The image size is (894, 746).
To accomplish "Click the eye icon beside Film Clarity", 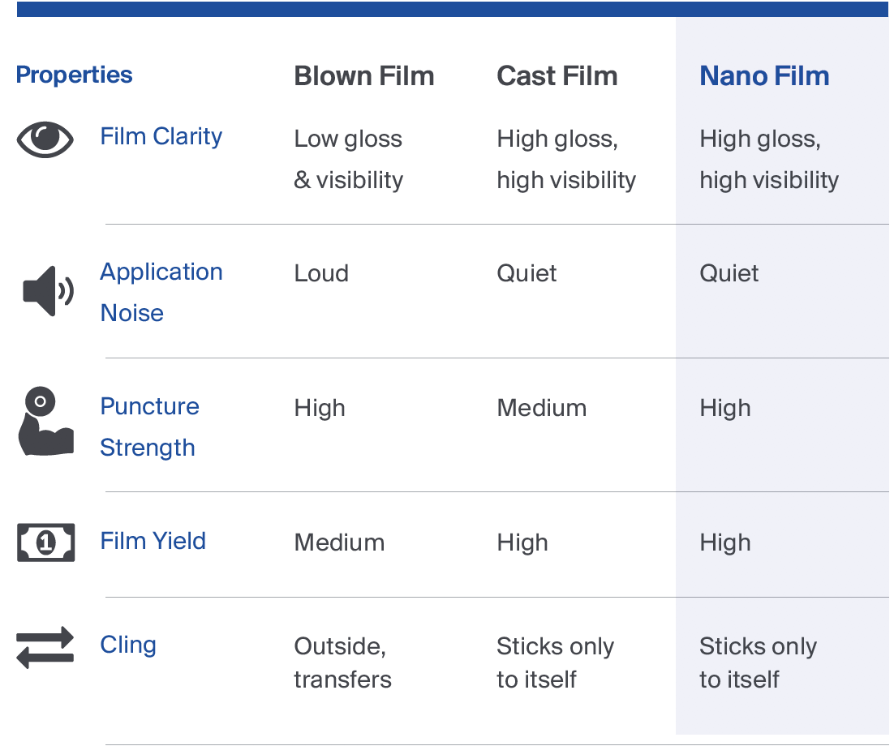I will [45, 139].
